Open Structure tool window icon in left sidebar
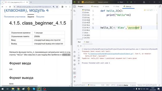The width and height of the screenshot is (162, 91). 74,11
